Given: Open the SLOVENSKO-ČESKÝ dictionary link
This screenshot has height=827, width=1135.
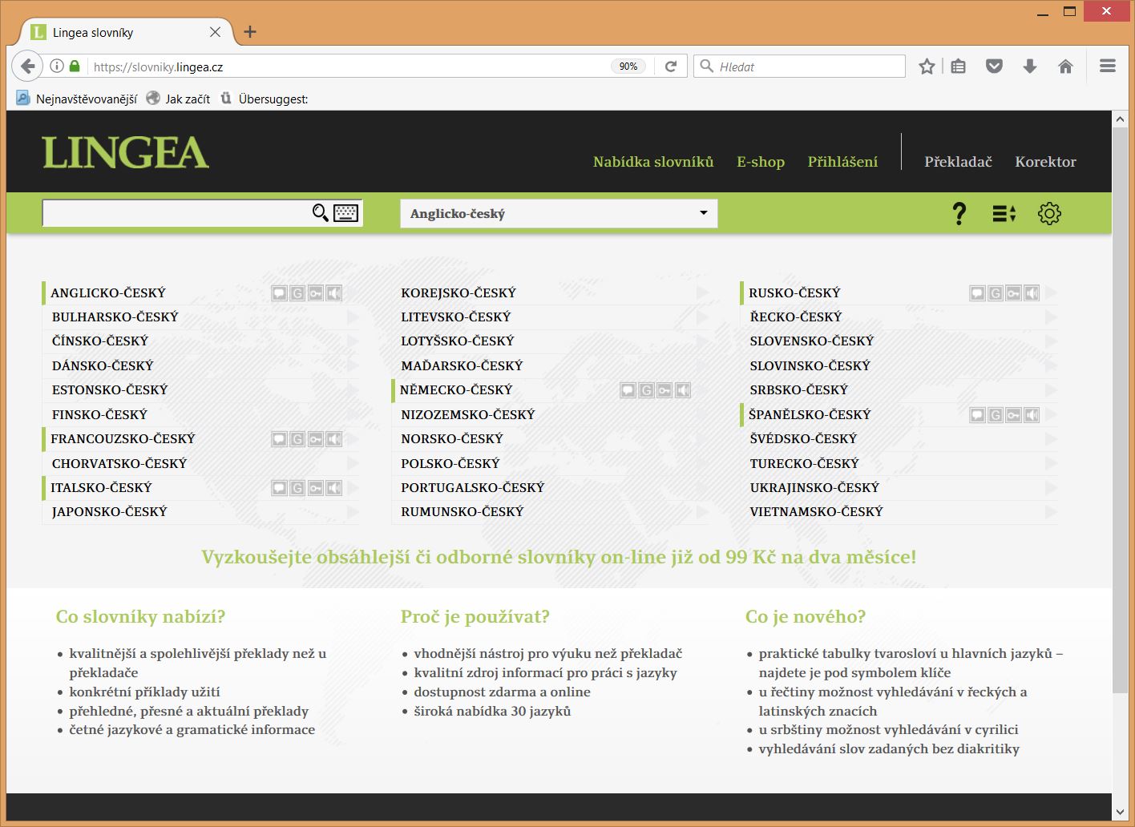Looking at the screenshot, I should point(812,341).
